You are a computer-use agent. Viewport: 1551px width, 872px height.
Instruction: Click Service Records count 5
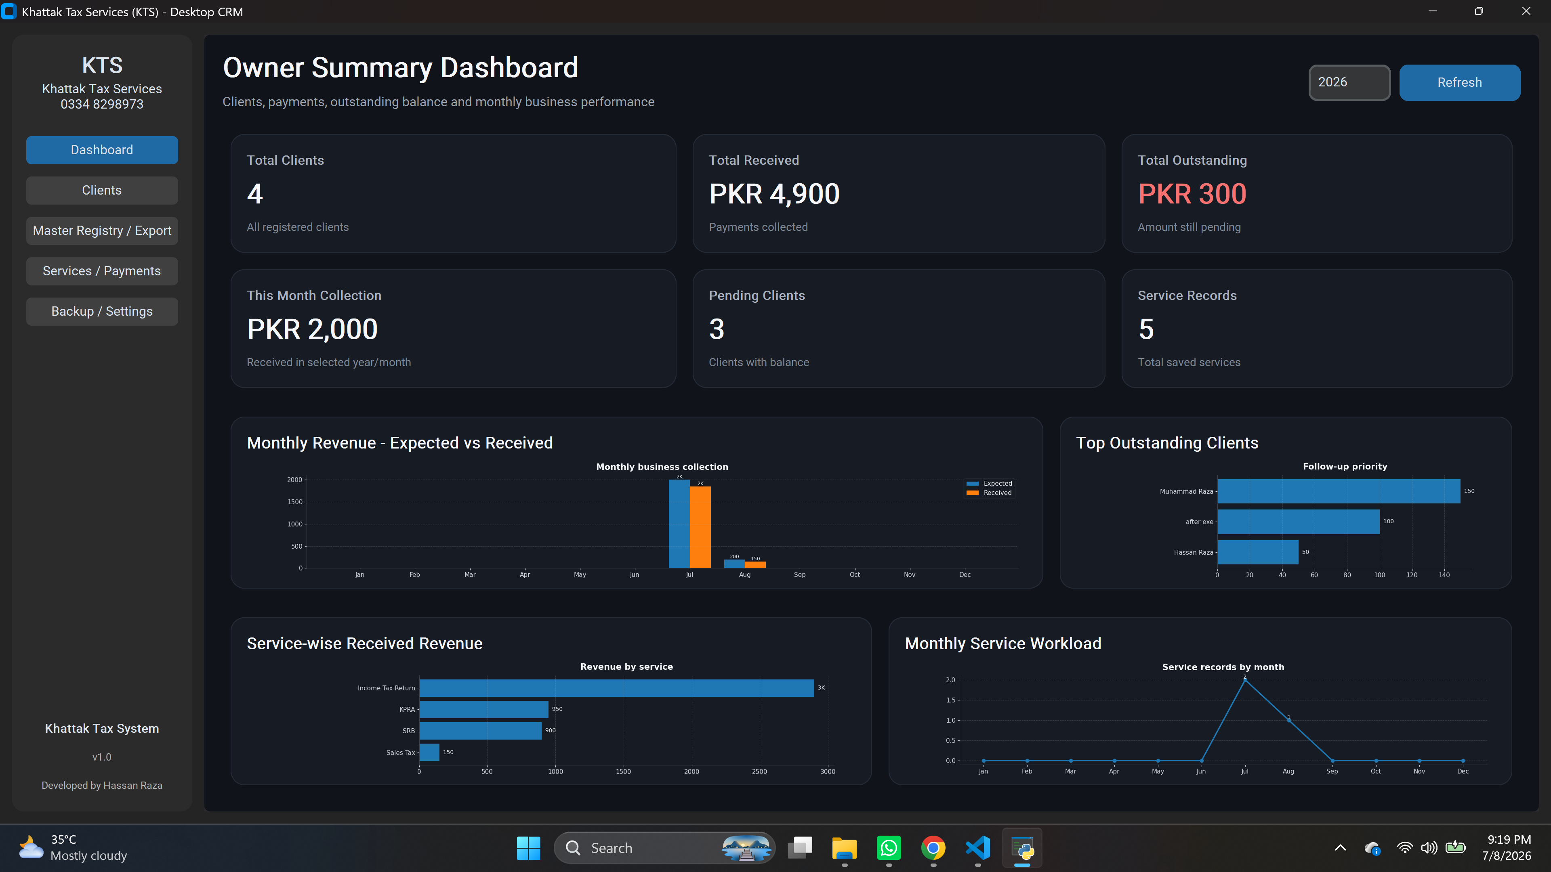tap(1146, 329)
